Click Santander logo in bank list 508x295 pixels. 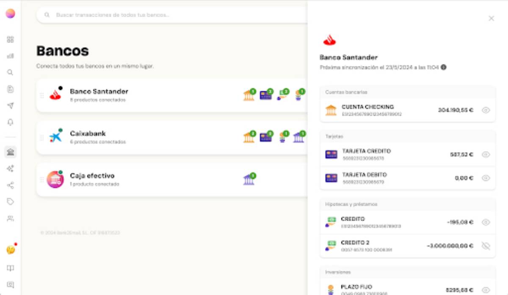tap(55, 95)
